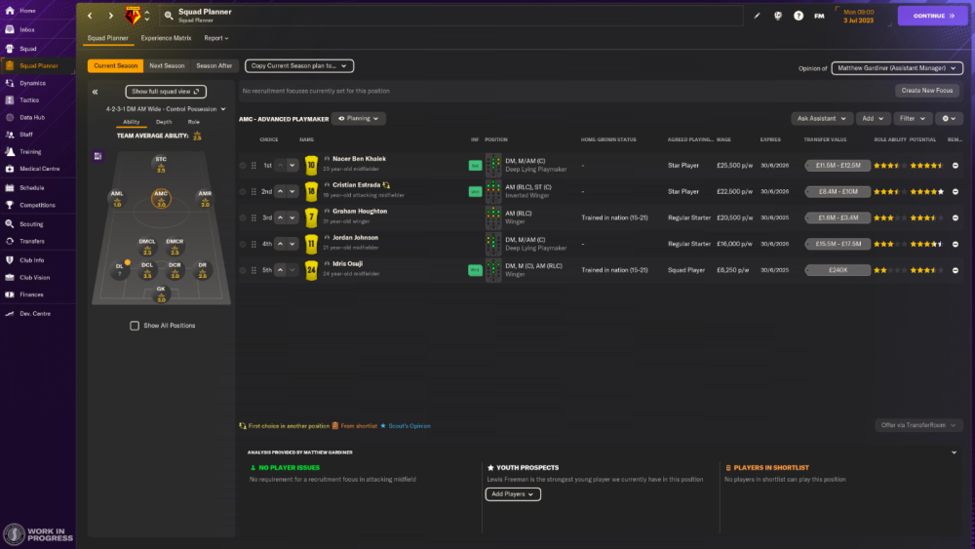Open the Ask Assistant dropdown

(821, 118)
